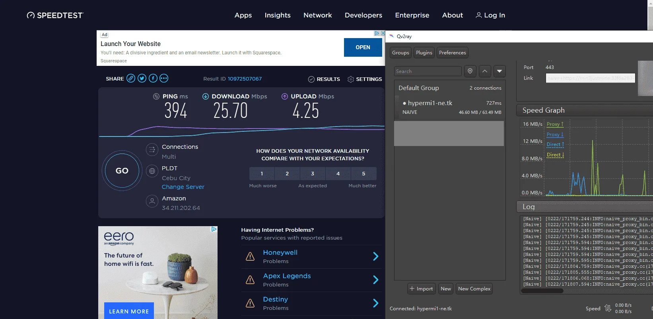Image resolution: width=653 pixels, height=319 pixels.
Task: Expand the Destiny problems chevron
Action: [x=376, y=303]
